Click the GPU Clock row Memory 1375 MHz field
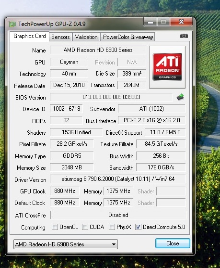The image size is (220, 268). 118,191
